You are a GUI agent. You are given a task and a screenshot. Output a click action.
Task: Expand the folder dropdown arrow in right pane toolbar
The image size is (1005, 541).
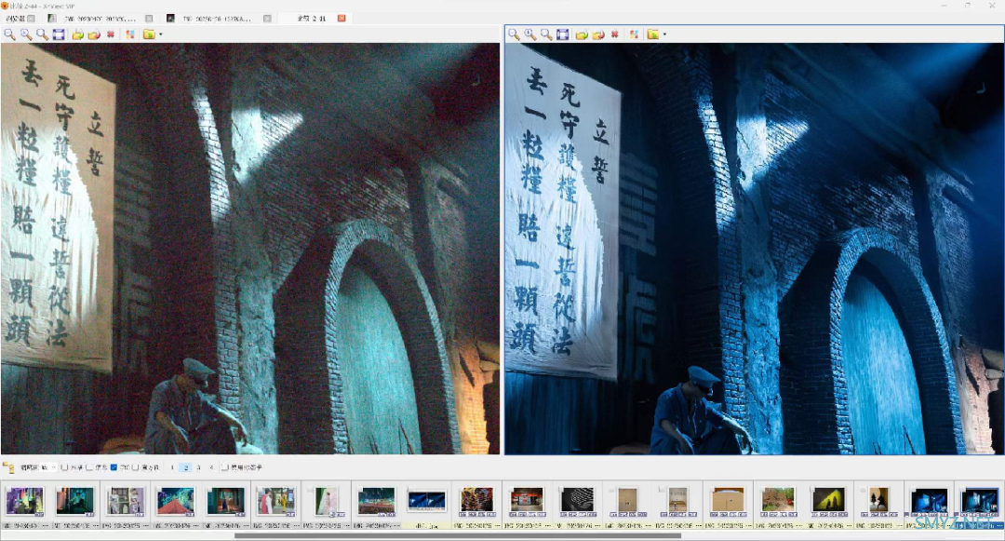tap(664, 34)
